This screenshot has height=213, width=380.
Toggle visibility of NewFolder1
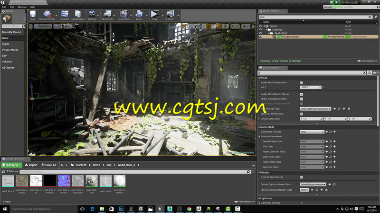tap(260, 33)
